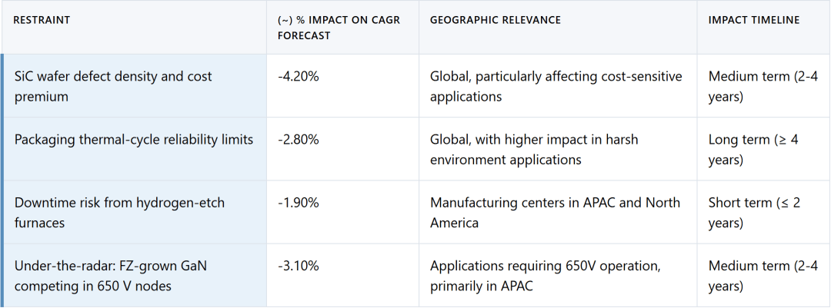The image size is (831, 308).
Task: Click the -4.20% impact value
Action: click(298, 76)
